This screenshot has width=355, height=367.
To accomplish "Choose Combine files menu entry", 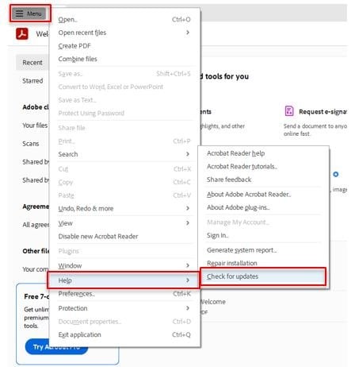I will (x=124, y=59).
